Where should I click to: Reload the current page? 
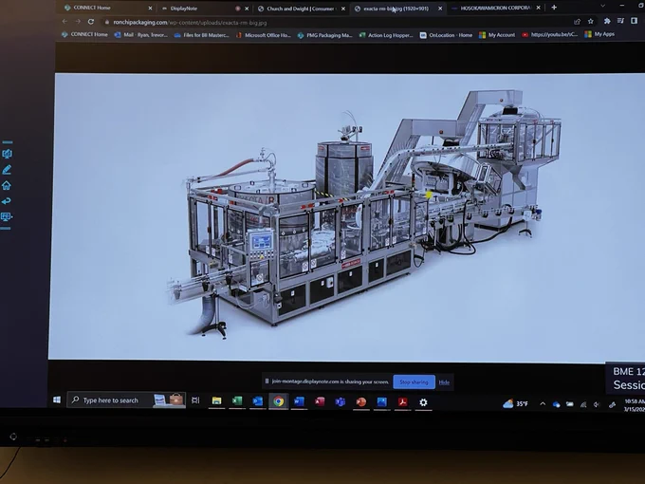click(91, 22)
